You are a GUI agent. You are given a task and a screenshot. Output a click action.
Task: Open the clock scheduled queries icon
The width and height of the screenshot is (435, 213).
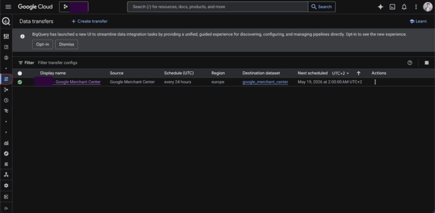(6, 100)
